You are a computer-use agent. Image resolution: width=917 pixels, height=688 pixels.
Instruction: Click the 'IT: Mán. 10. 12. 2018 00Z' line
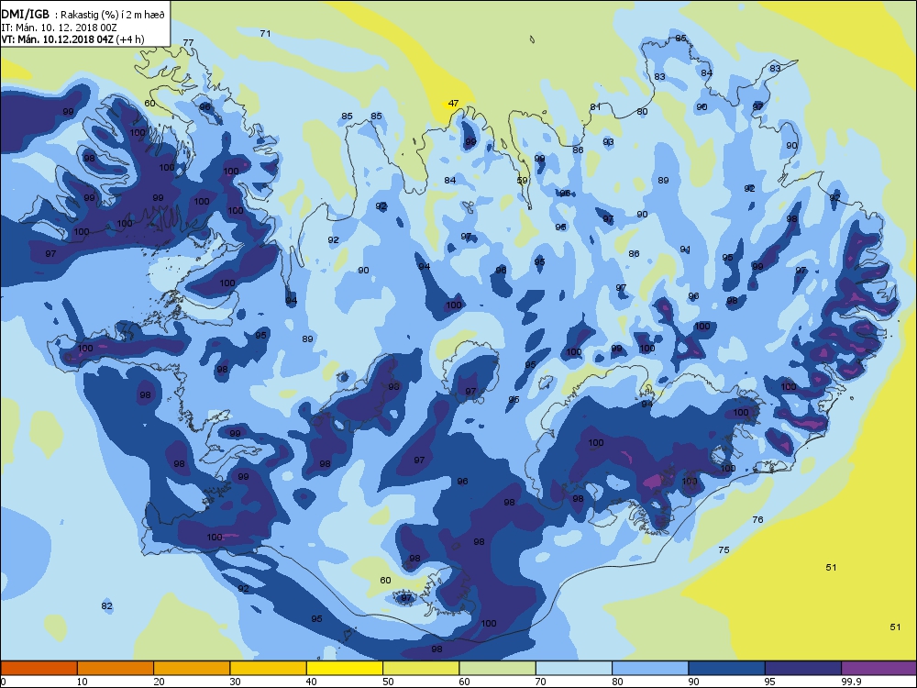59,28
